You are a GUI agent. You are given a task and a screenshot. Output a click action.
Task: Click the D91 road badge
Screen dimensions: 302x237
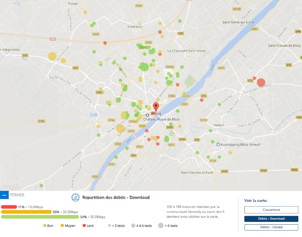coord(134,156)
